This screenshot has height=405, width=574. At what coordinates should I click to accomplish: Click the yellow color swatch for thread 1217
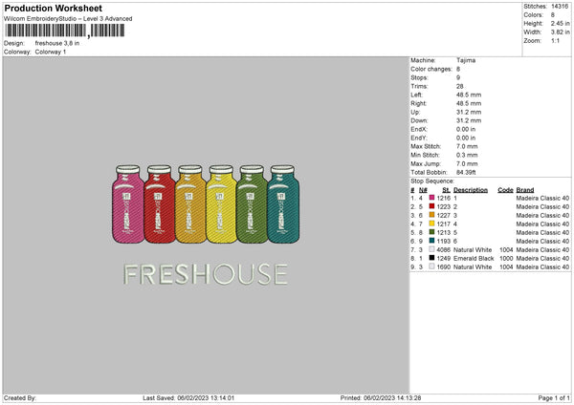(431, 224)
